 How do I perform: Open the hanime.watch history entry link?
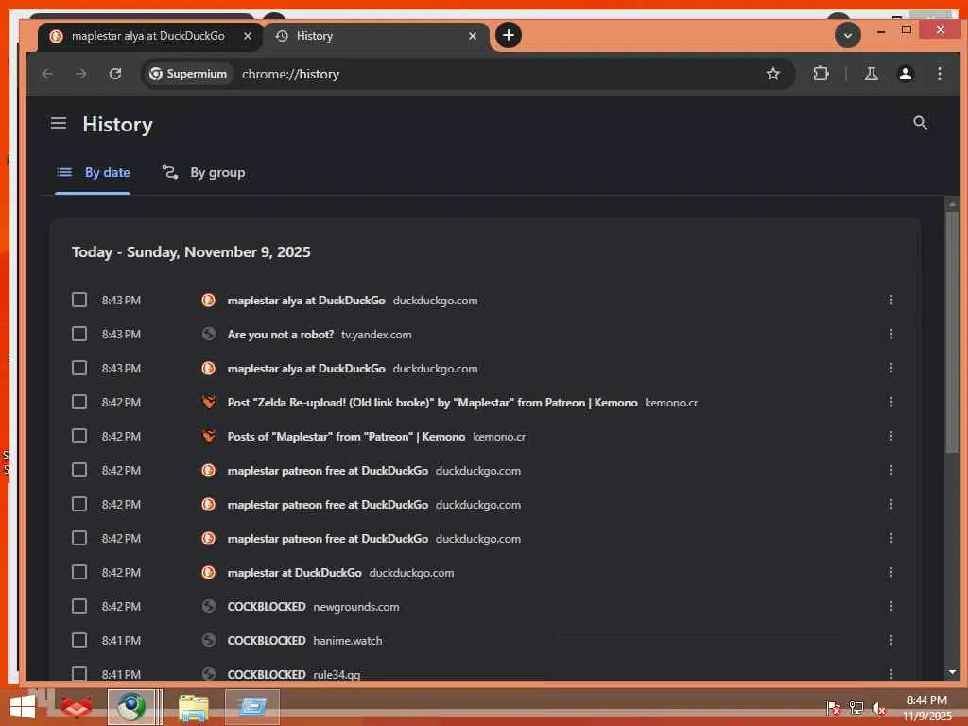267,640
